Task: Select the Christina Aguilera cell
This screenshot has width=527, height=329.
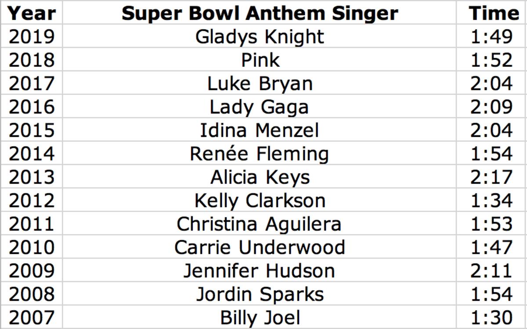Action: coord(260,224)
